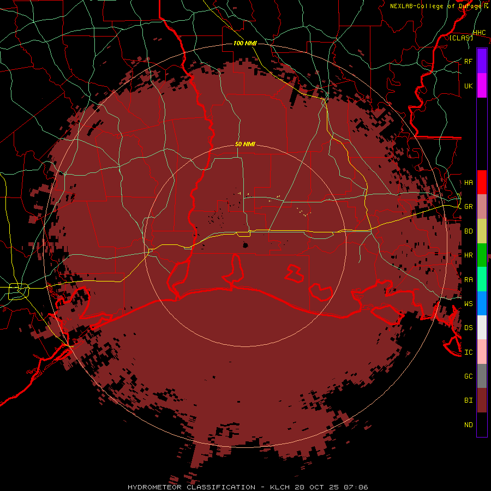Select the dusty pink GR legend swatch
This screenshot has height=491, width=491.
482,206
